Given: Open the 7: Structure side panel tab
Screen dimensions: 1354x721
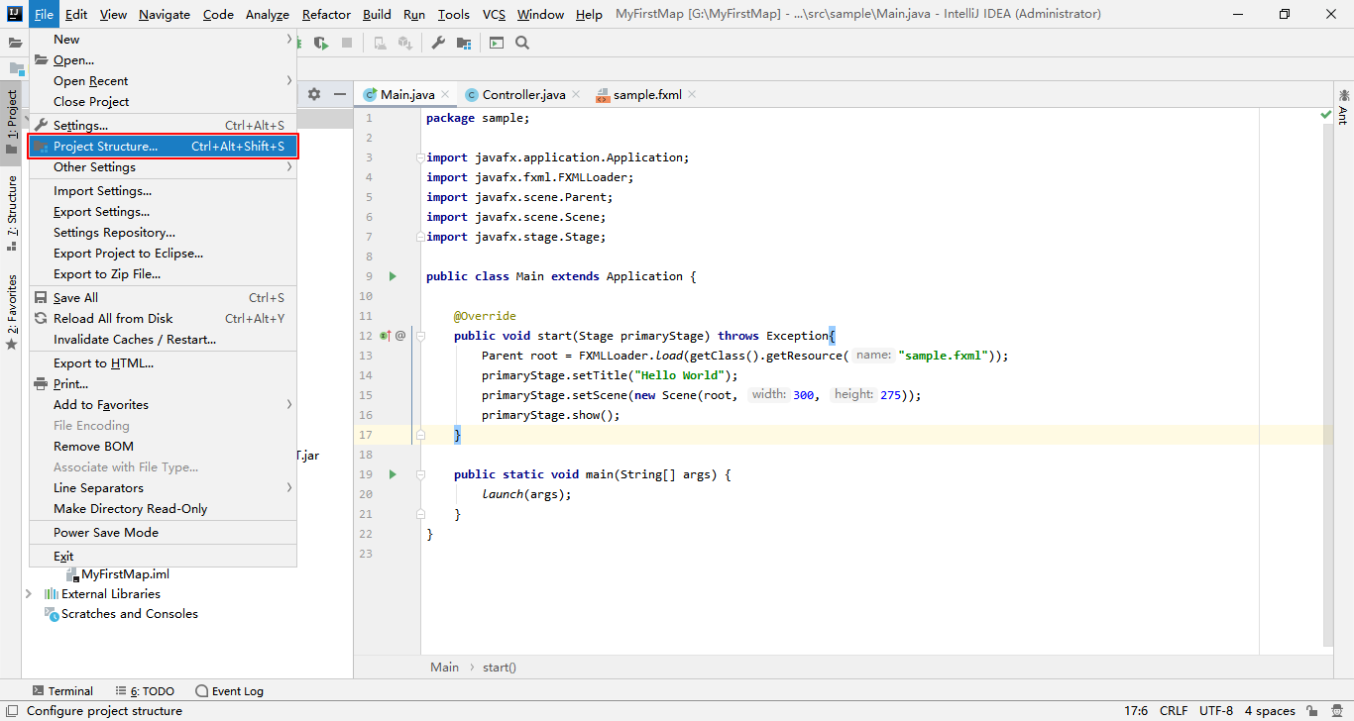Looking at the screenshot, I should [11, 211].
